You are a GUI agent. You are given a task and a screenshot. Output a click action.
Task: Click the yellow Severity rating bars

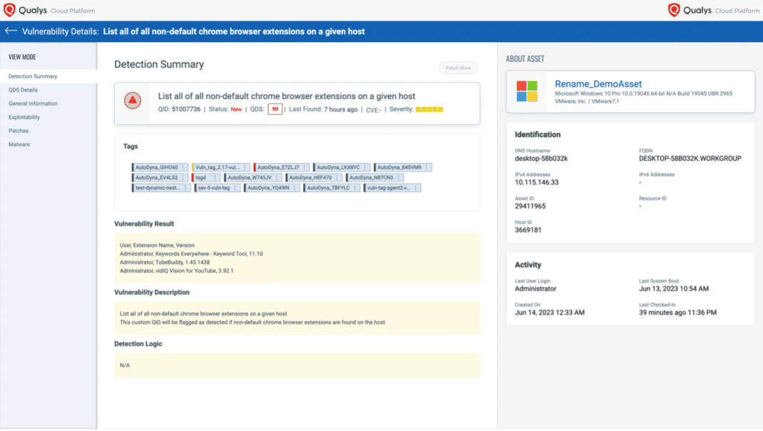pyautogui.click(x=429, y=110)
